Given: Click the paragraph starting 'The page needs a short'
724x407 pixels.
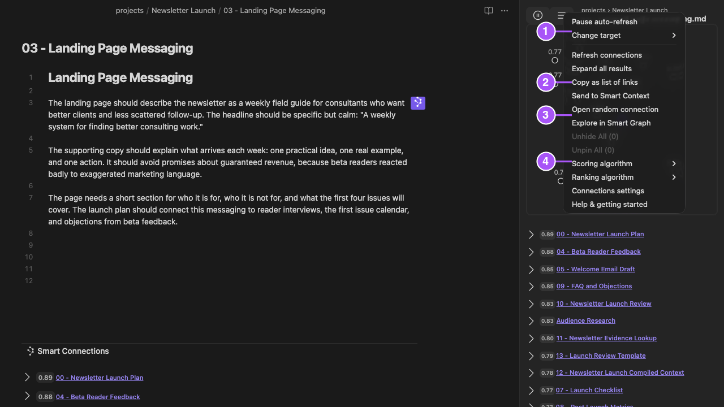Looking at the screenshot, I should tap(229, 210).
